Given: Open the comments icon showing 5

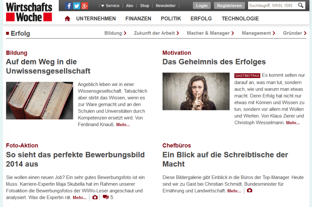Looking at the screenshot, I should click(108, 197).
